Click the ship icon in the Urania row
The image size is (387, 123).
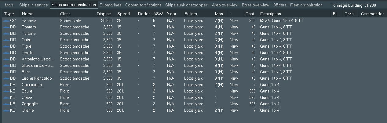(6, 110)
